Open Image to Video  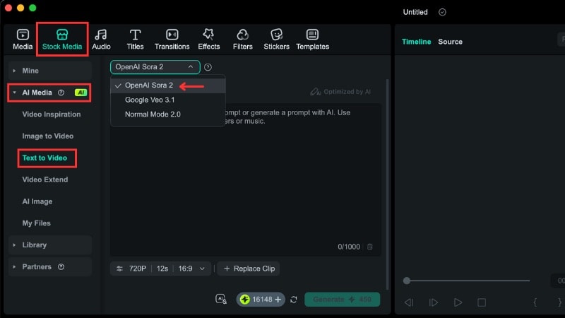click(48, 136)
